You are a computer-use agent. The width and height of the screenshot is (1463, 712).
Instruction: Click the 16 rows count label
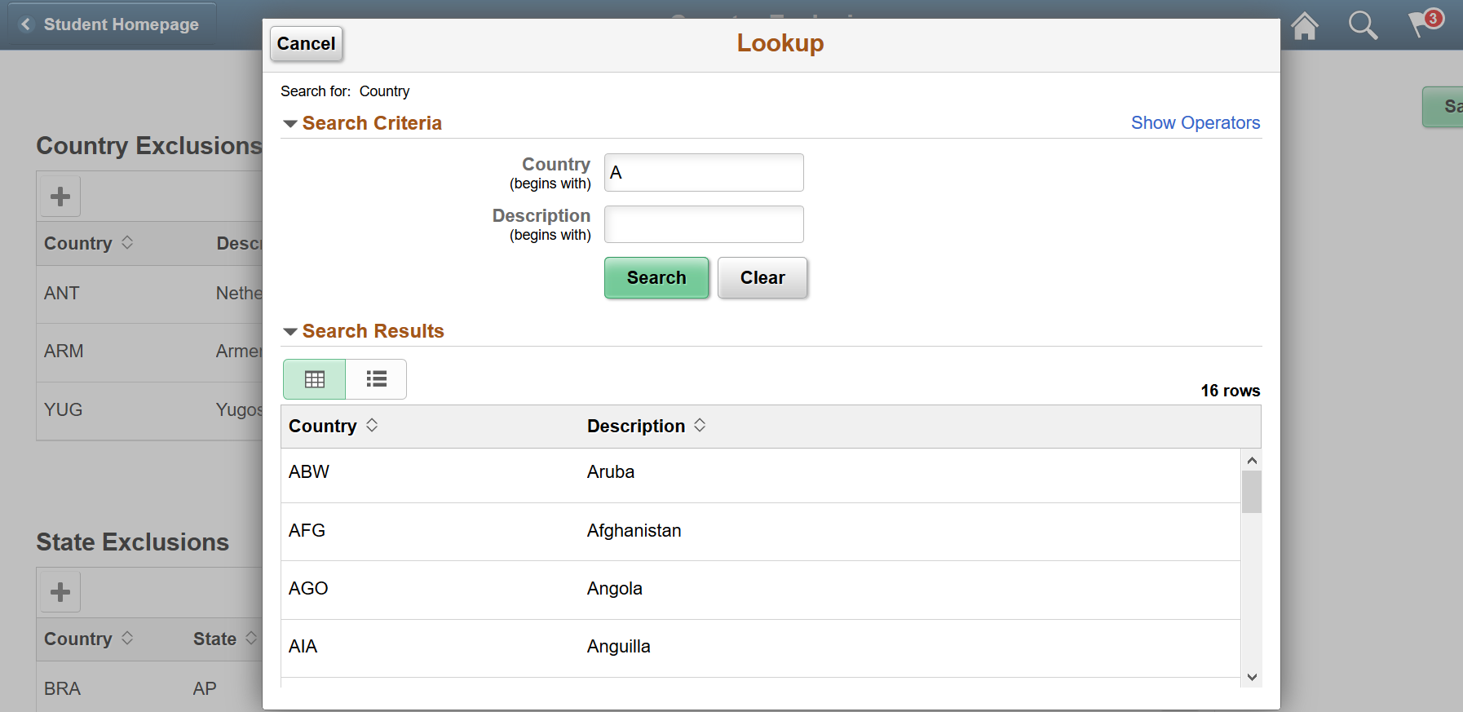1230,391
